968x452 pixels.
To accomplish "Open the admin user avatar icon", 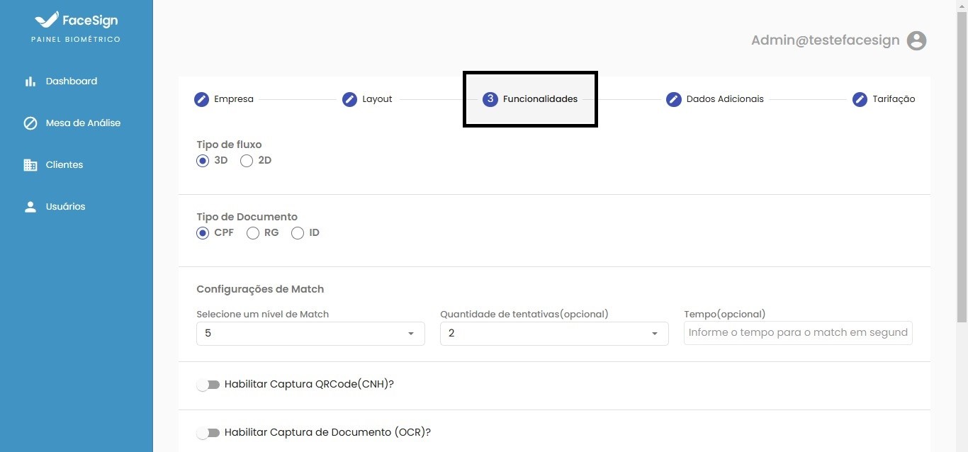I will coord(916,40).
